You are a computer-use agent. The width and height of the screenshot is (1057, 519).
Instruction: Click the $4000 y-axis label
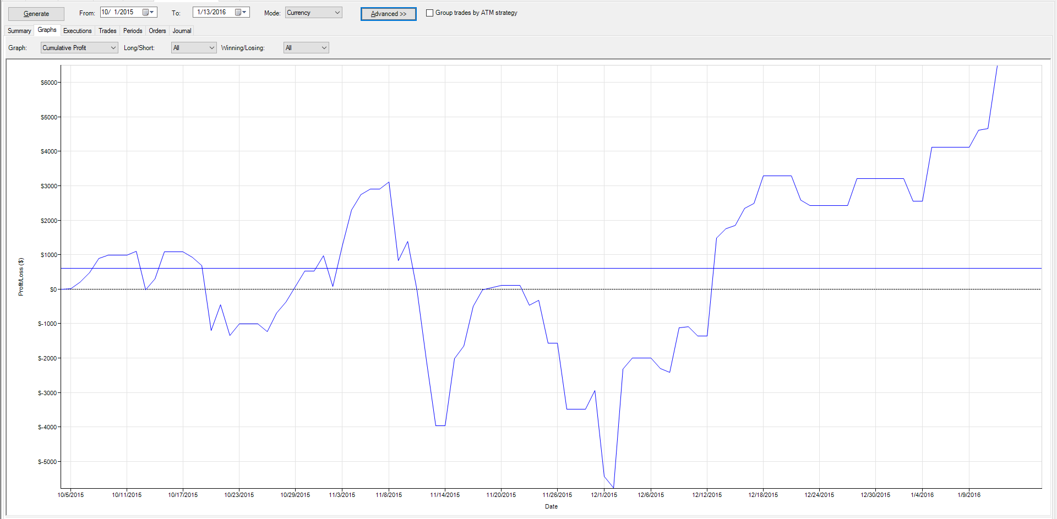click(48, 151)
